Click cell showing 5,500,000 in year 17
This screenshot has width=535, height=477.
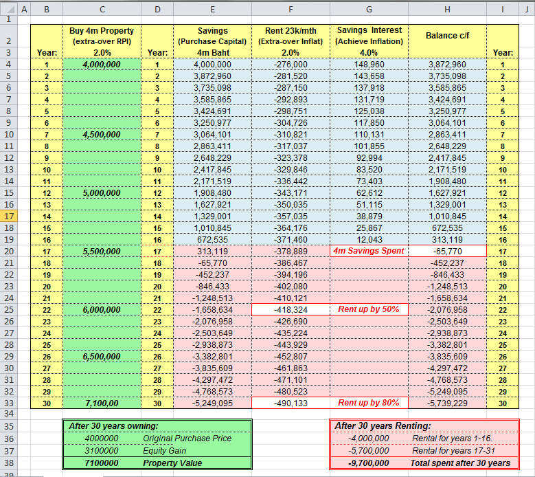[x=102, y=252]
